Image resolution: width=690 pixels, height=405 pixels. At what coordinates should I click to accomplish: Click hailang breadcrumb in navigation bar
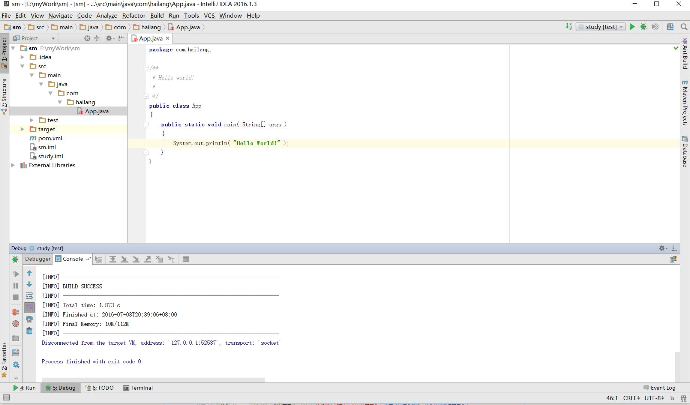tap(147, 27)
